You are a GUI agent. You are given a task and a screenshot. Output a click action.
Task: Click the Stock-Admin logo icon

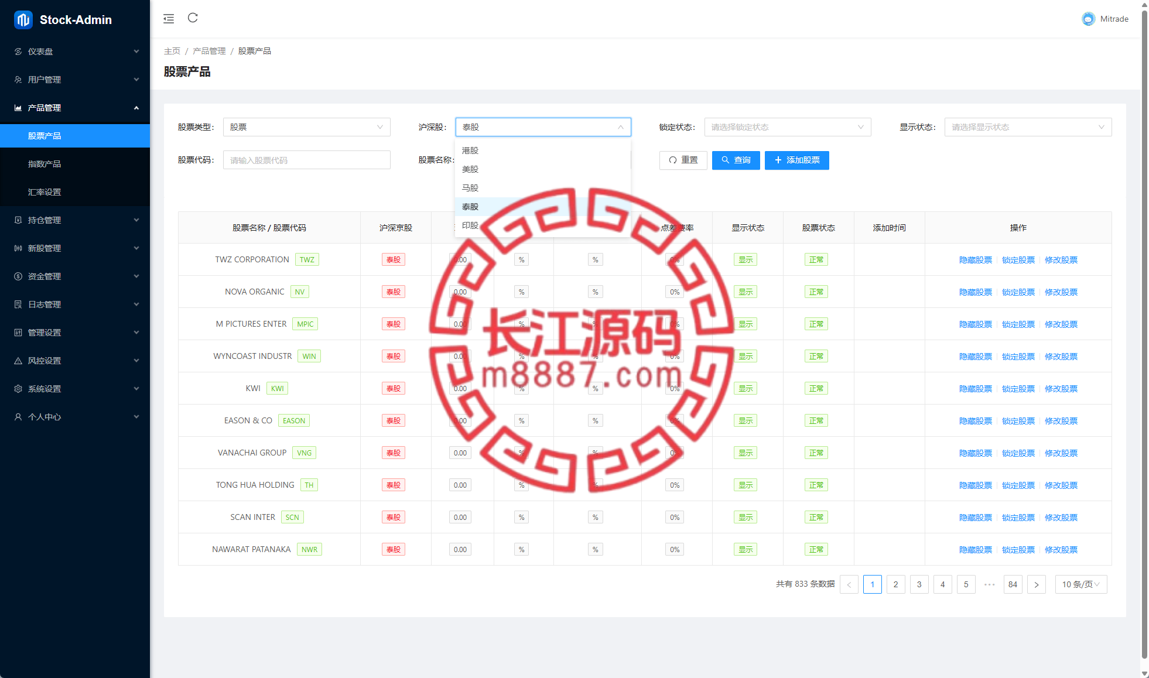(23, 20)
